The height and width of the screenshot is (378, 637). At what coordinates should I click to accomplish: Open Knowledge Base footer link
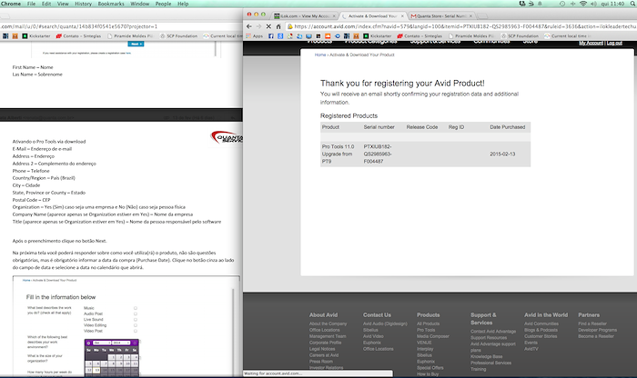[486, 356]
